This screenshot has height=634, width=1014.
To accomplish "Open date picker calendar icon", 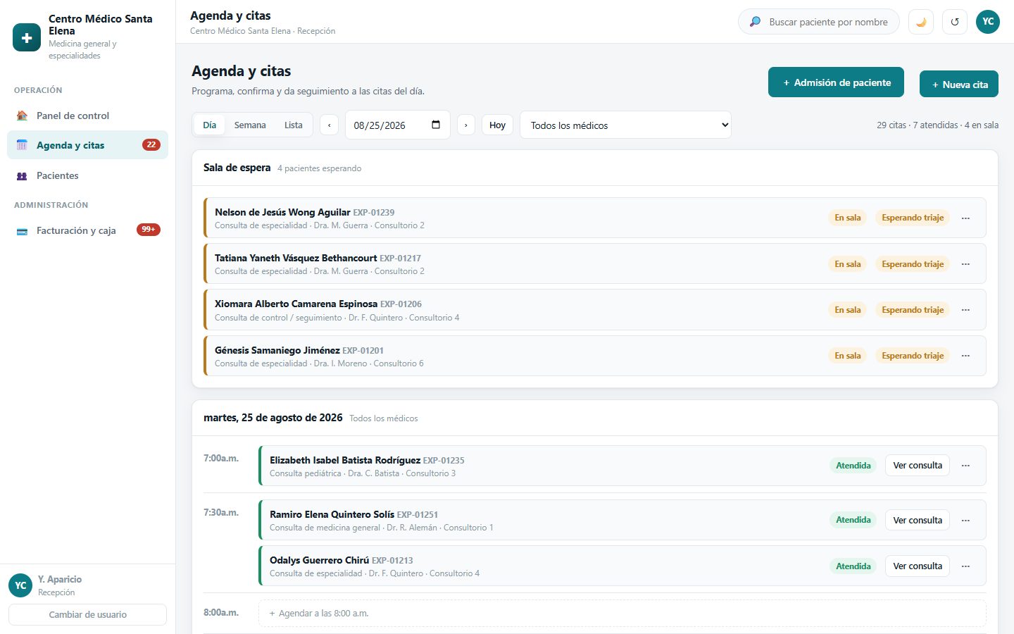I will (x=436, y=125).
